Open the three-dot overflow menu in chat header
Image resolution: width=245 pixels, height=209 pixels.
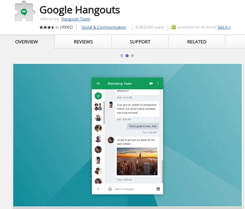(x=158, y=83)
